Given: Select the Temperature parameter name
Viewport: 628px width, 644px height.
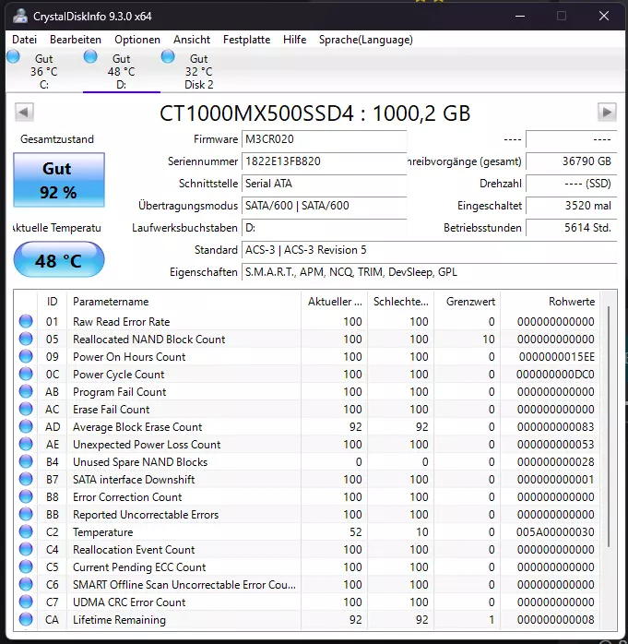Looking at the screenshot, I should click(x=103, y=531).
